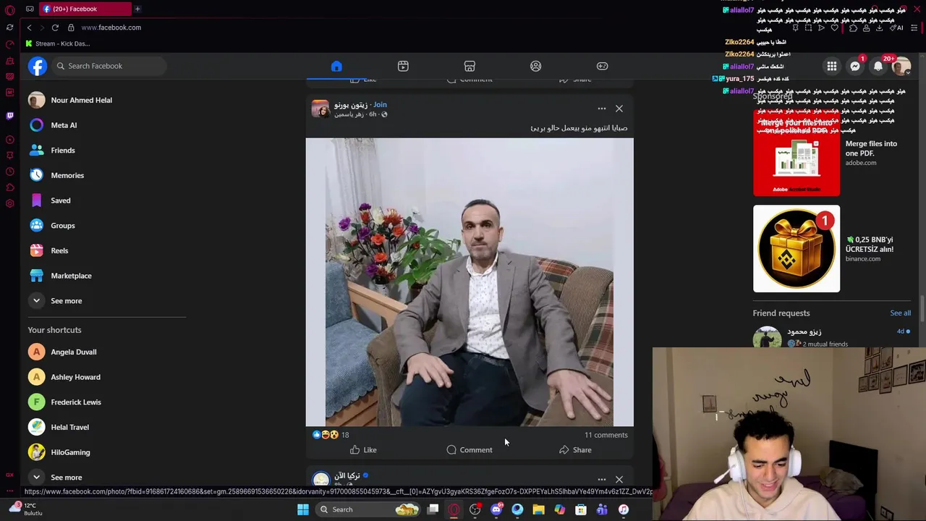Image resolution: width=926 pixels, height=521 pixels.
Task: Open the Ashley Howard shortcut
Action: [x=106, y=377]
